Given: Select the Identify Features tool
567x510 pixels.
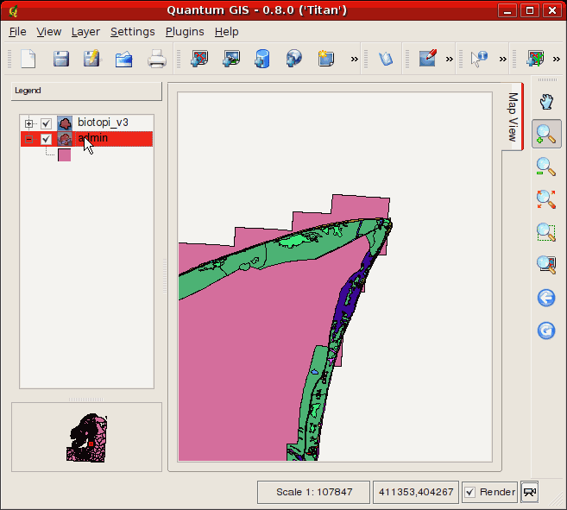Looking at the screenshot, I should point(479,59).
